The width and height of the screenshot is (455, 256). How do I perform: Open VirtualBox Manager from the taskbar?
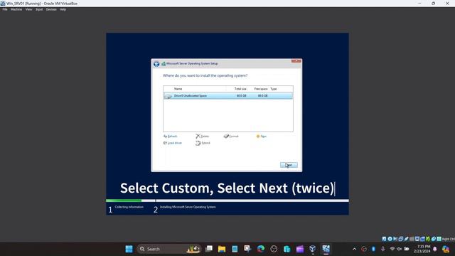[313, 249]
